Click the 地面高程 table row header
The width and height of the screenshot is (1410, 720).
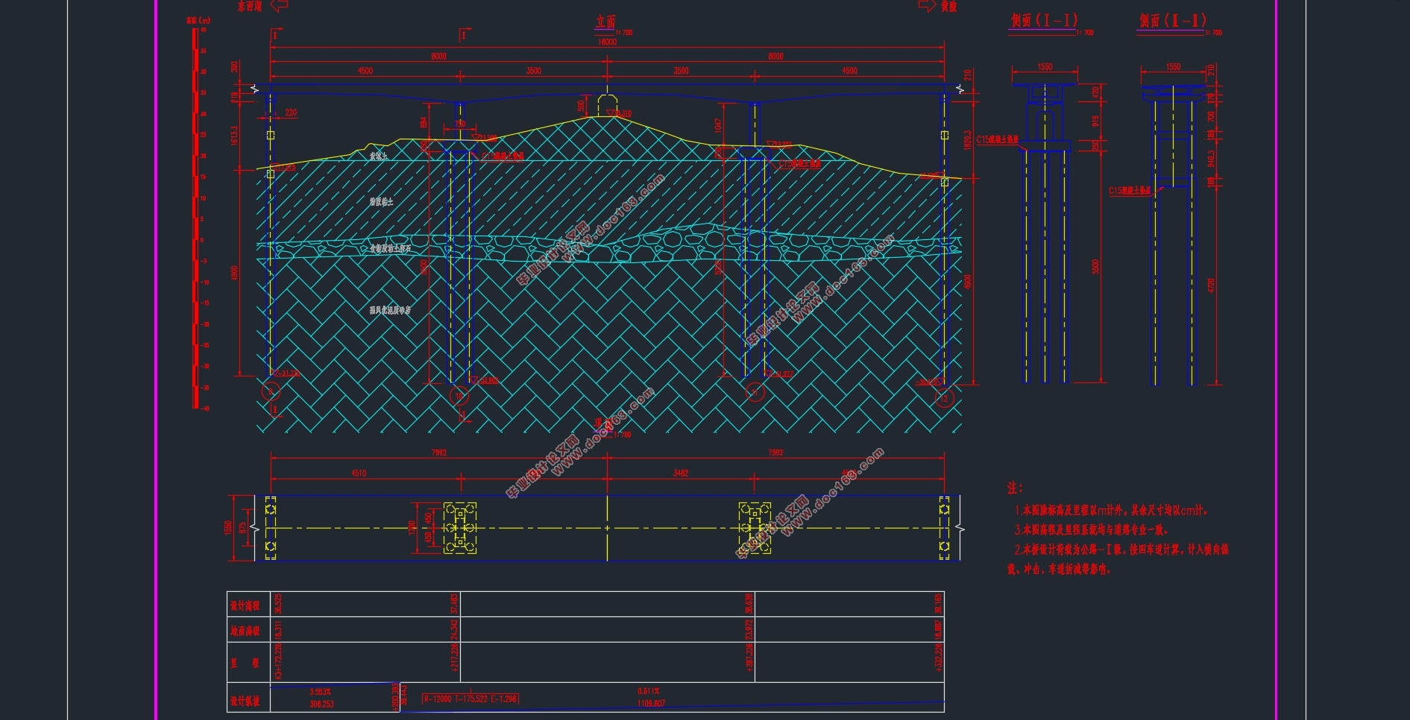point(245,631)
